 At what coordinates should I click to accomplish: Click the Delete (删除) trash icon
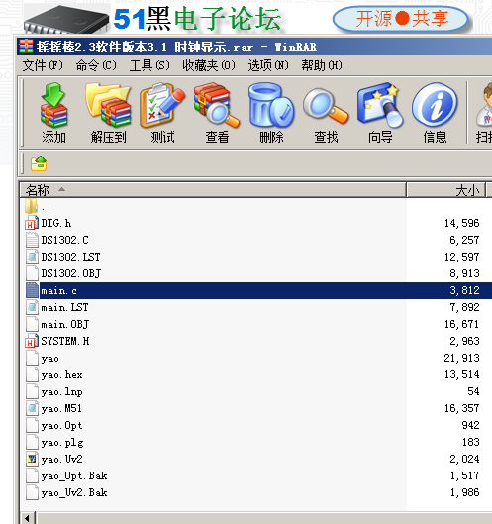coord(271,105)
